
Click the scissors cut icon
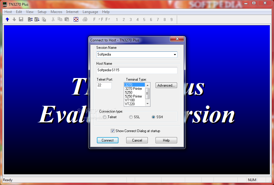pyautogui.click(x=53, y=19)
